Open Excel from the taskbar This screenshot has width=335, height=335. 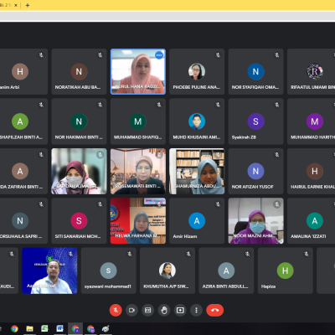(44, 328)
